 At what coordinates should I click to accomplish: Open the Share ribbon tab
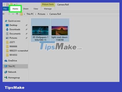(26, 9)
